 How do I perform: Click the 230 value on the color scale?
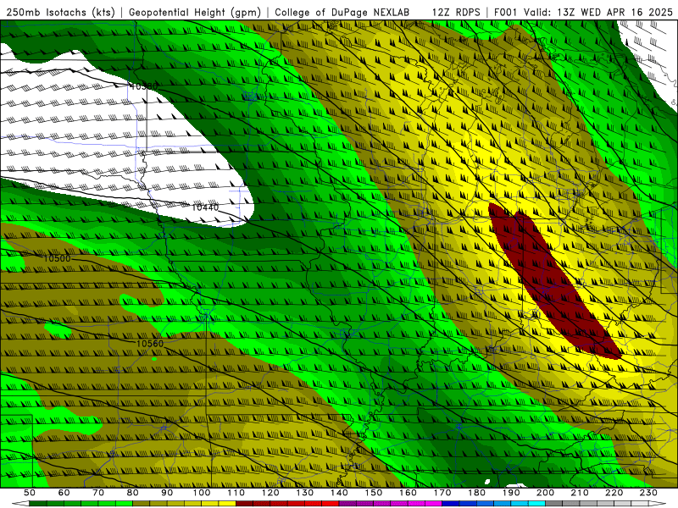pyautogui.click(x=648, y=493)
